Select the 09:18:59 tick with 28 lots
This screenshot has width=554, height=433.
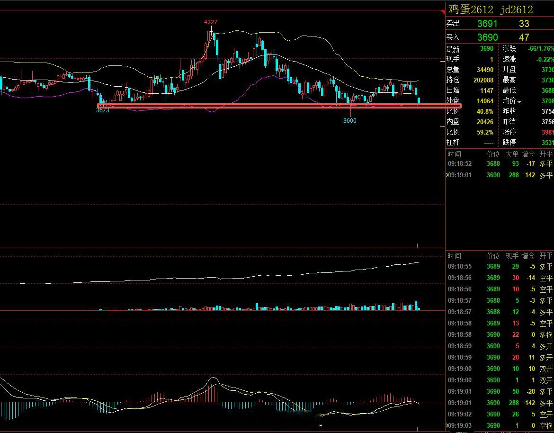pyautogui.click(x=500, y=357)
